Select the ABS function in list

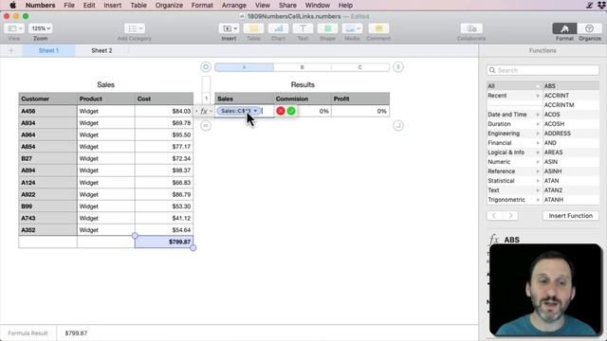pyautogui.click(x=571, y=86)
